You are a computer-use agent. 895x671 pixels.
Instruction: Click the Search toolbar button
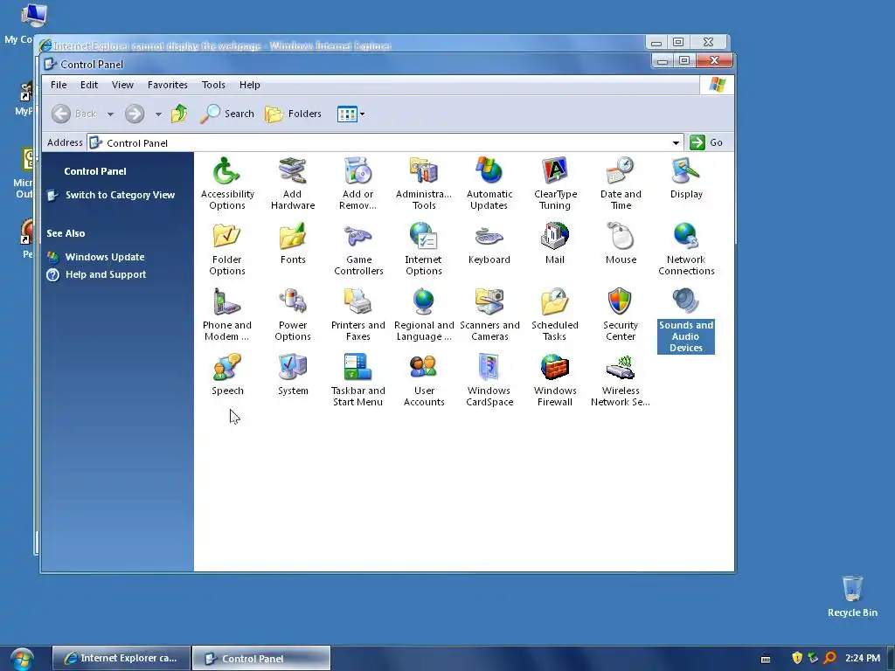pyautogui.click(x=227, y=114)
